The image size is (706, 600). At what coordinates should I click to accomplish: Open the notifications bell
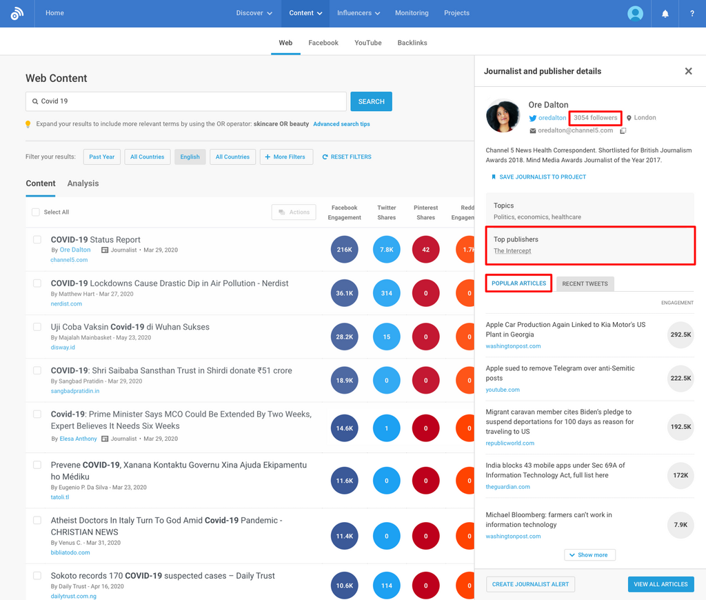click(665, 13)
